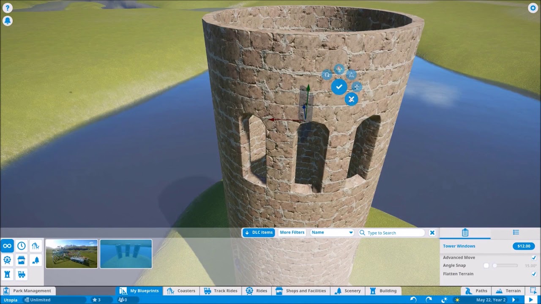Open the Rides tab
Image resolution: width=541 pixels, height=304 pixels.
(257, 290)
